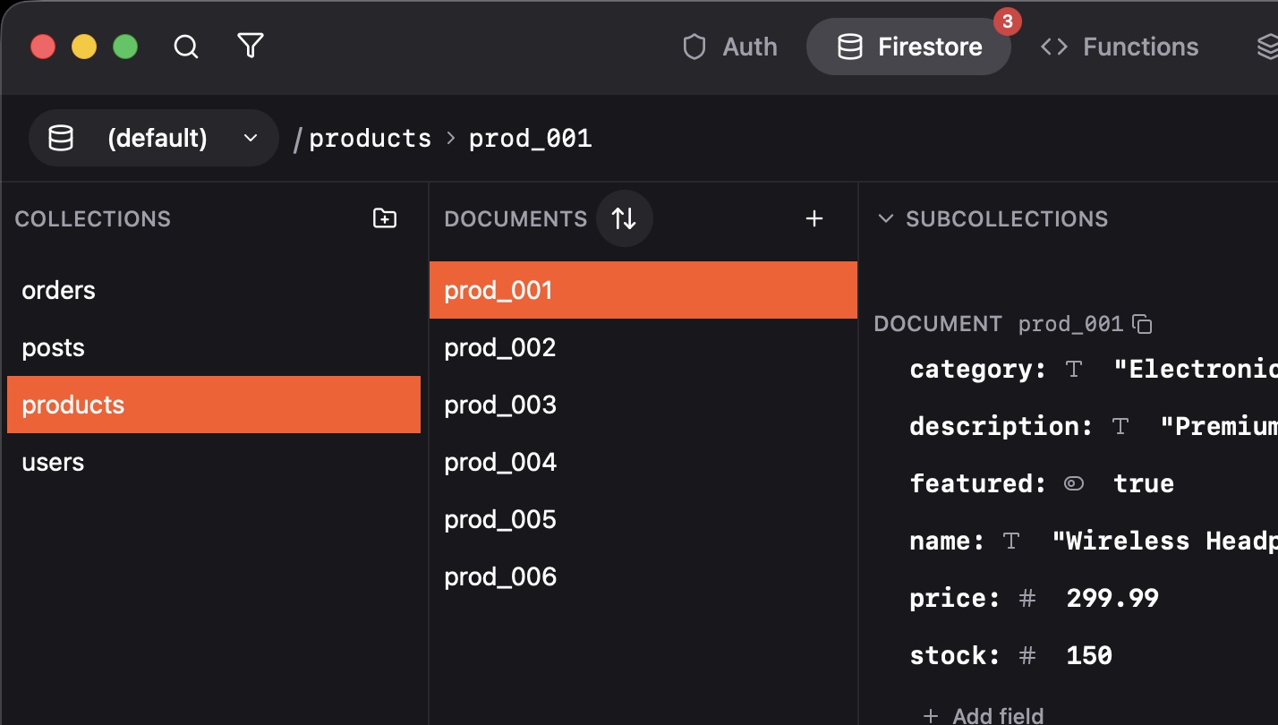Select the users collection

(x=214, y=462)
